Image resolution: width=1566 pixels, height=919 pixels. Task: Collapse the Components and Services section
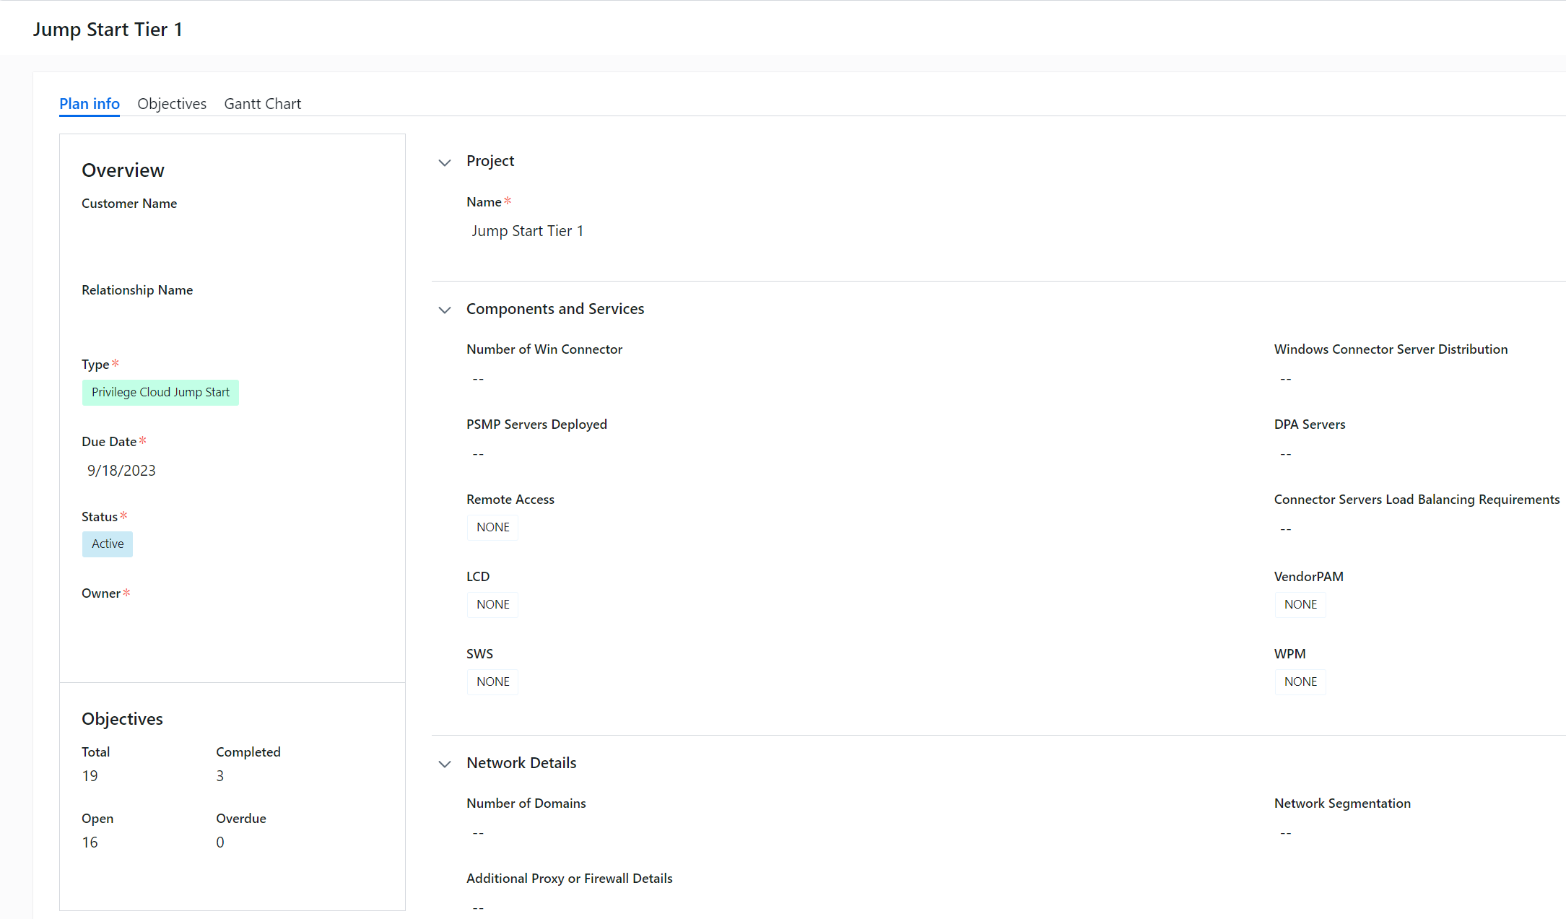[444, 310]
